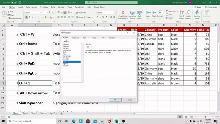Open Windows Start menu
The width and height of the screenshot is (220, 124).
point(3,121)
